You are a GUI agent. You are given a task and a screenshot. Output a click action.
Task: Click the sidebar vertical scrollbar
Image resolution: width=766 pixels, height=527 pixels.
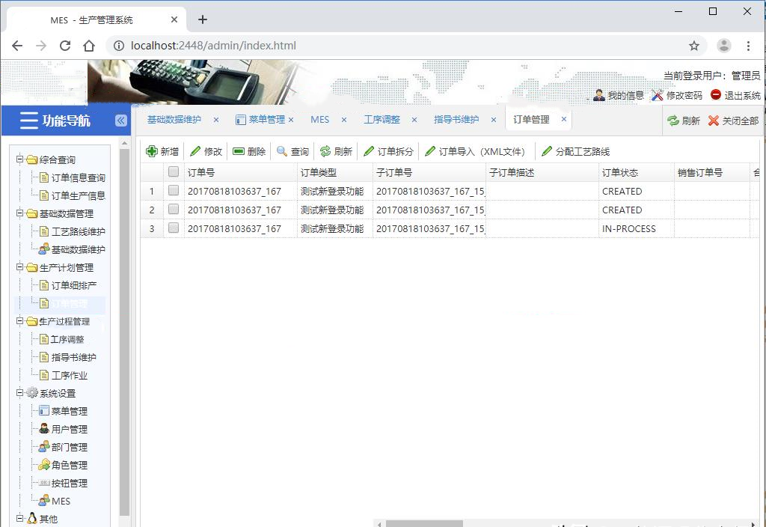[124, 332]
